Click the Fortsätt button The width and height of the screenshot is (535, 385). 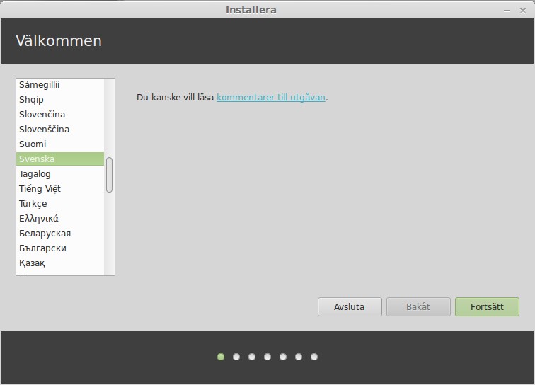coord(487,307)
